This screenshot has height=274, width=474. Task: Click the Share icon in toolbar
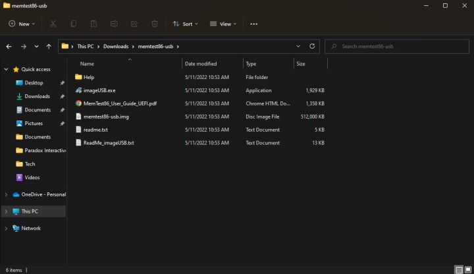[x=134, y=24]
